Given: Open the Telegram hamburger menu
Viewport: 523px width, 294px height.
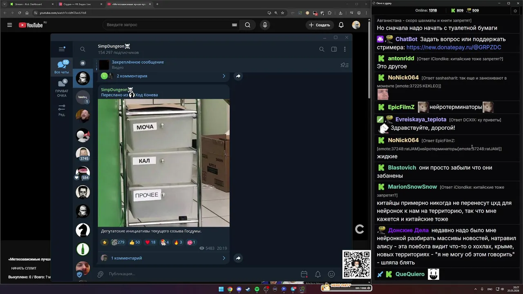Looking at the screenshot, I should (x=62, y=49).
